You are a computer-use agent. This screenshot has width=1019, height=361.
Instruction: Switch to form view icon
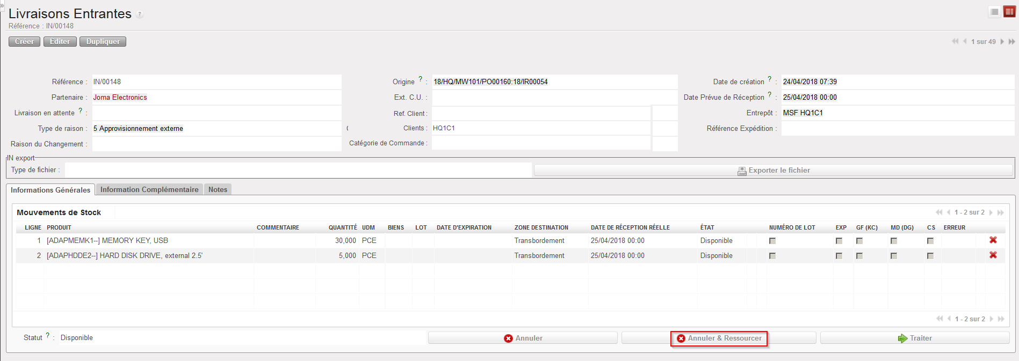1009,12
